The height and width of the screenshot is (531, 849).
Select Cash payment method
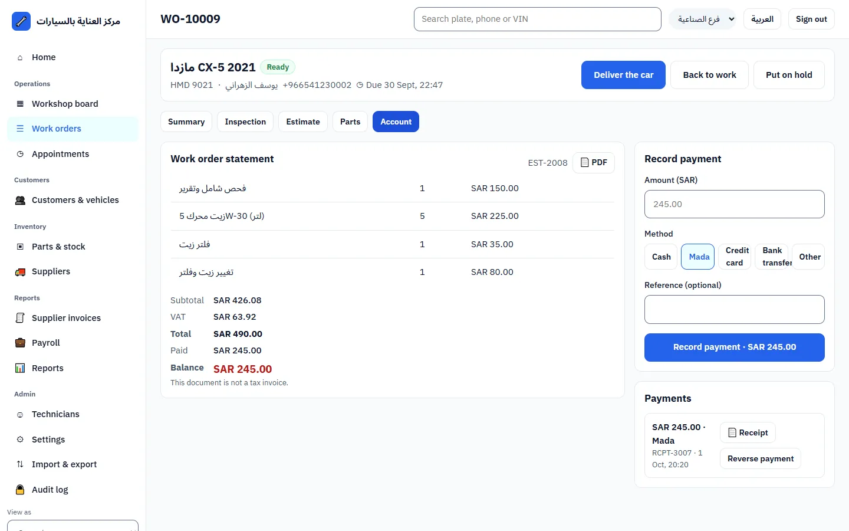coord(661,257)
